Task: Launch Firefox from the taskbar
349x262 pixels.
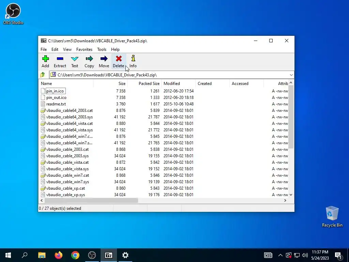Action: click(x=59, y=255)
